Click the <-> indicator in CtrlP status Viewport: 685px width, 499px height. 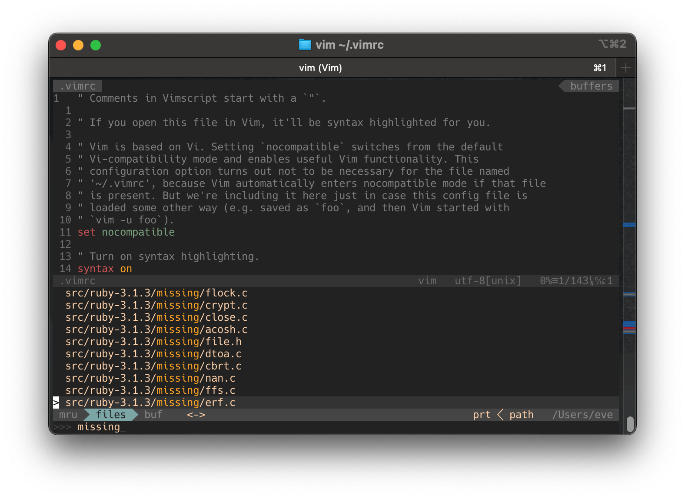196,415
